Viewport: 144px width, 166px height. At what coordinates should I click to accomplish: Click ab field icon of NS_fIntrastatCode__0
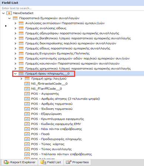pyautogui.click(x=27, y=84)
